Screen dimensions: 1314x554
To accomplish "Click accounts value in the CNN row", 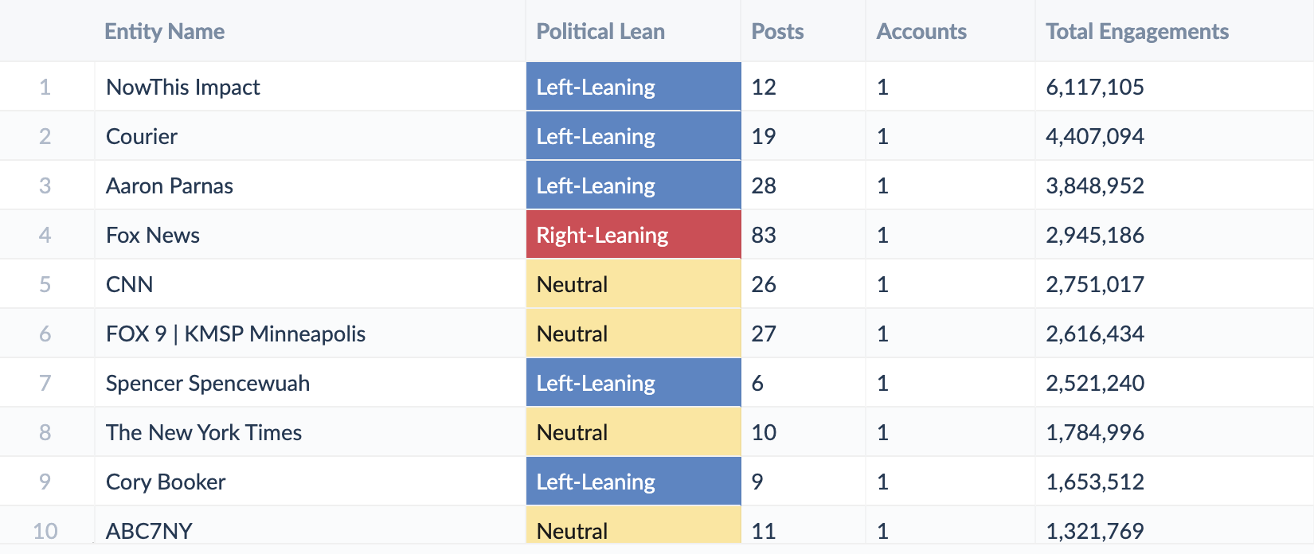I will click(x=882, y=285).
